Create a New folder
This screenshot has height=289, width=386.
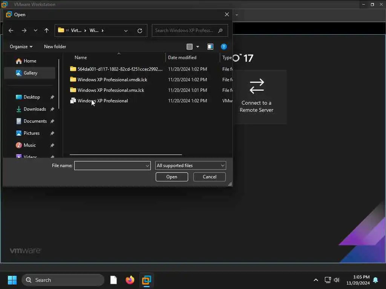[55, 46]
